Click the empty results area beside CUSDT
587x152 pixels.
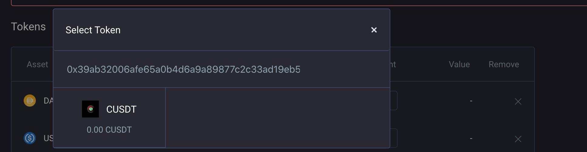[x=277, y=117]
